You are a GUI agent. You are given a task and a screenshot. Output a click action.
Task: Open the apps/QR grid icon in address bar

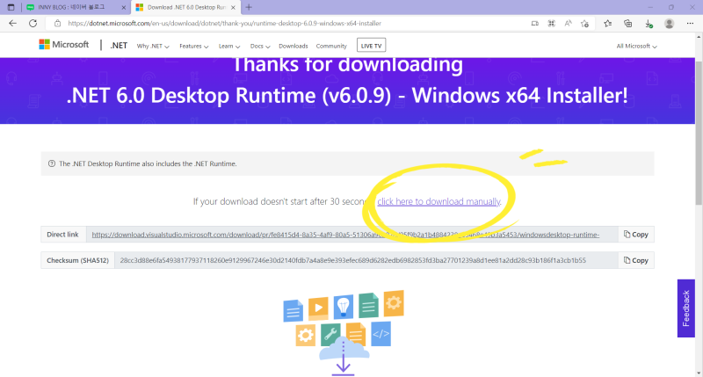click(x=552, y=24)
